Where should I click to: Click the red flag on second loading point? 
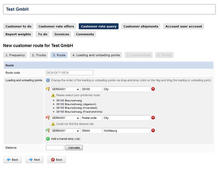point(48,118)
